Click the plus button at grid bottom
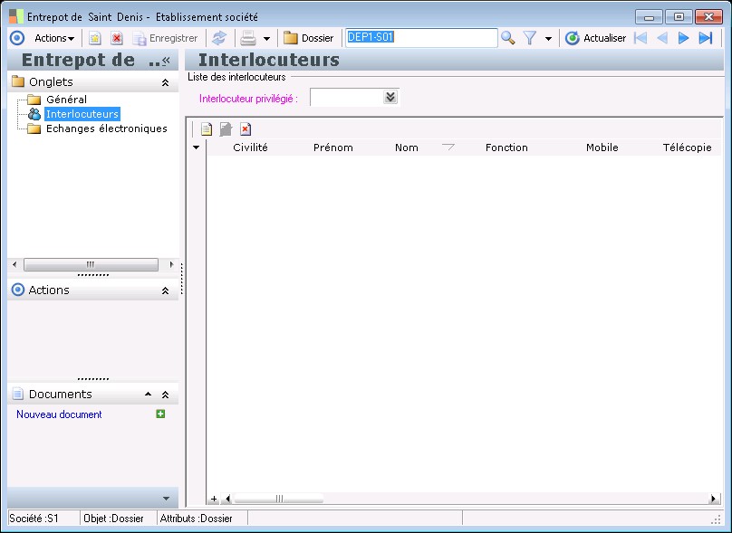This screenshot has width=732, height=533. (x=213, y=499)
